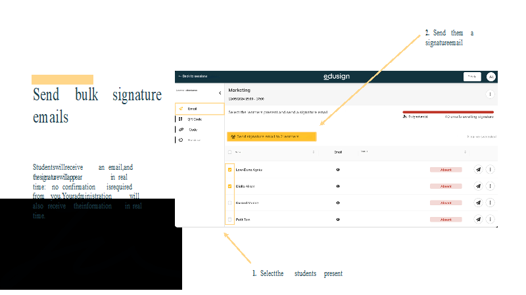Select the Email tab in the sidebar
The height and width of the screenshot is (295, 526).
pyautogui.click(x=200, y=109)
